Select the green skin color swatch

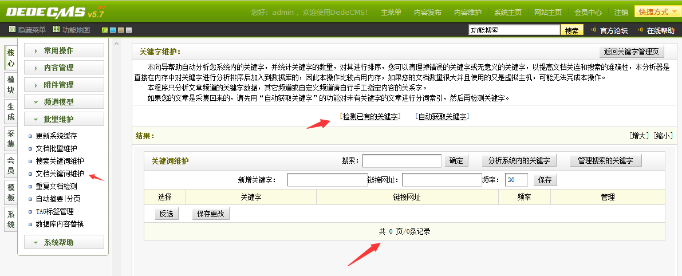105,30
